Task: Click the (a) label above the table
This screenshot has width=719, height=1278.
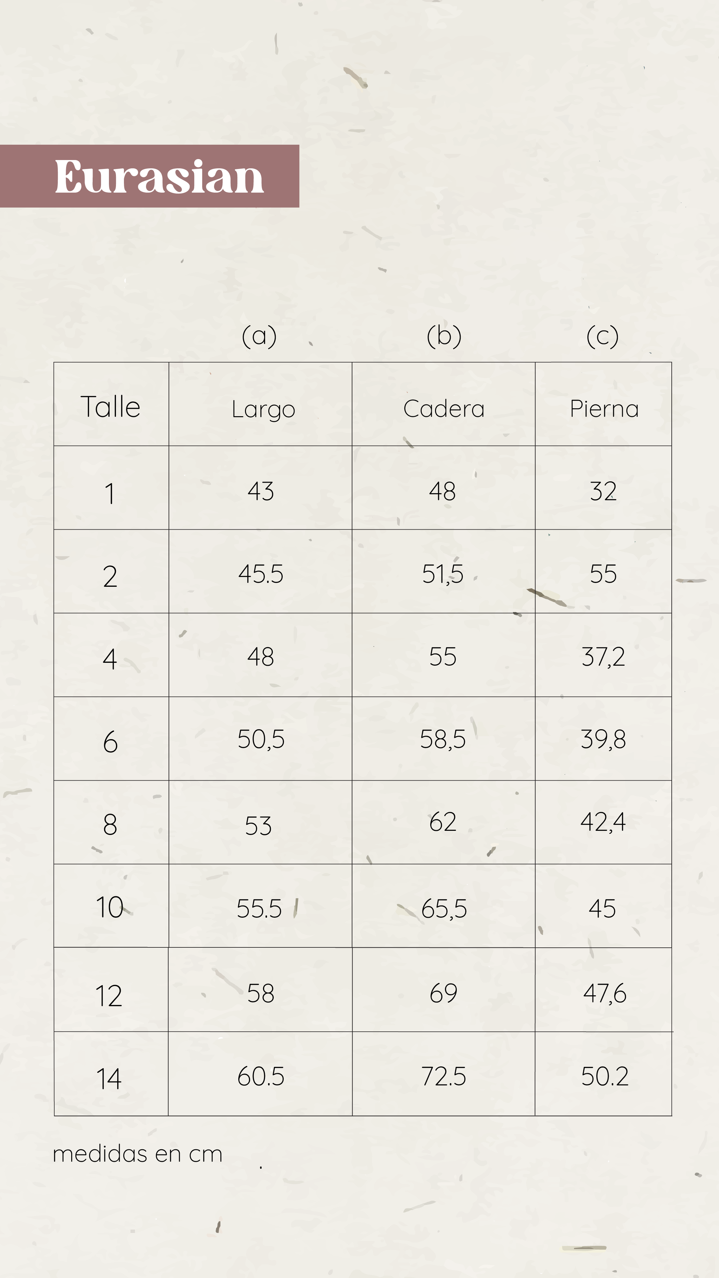Action: click(x=259, y=336)
